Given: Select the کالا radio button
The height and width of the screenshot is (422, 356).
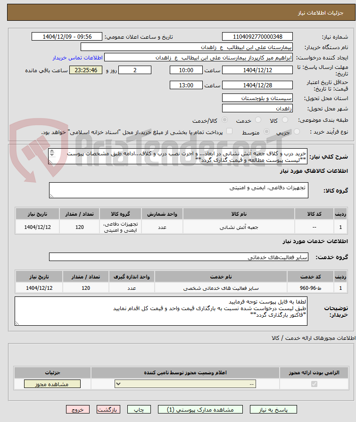Looking at the screenshot, I should tap(285, 120).
